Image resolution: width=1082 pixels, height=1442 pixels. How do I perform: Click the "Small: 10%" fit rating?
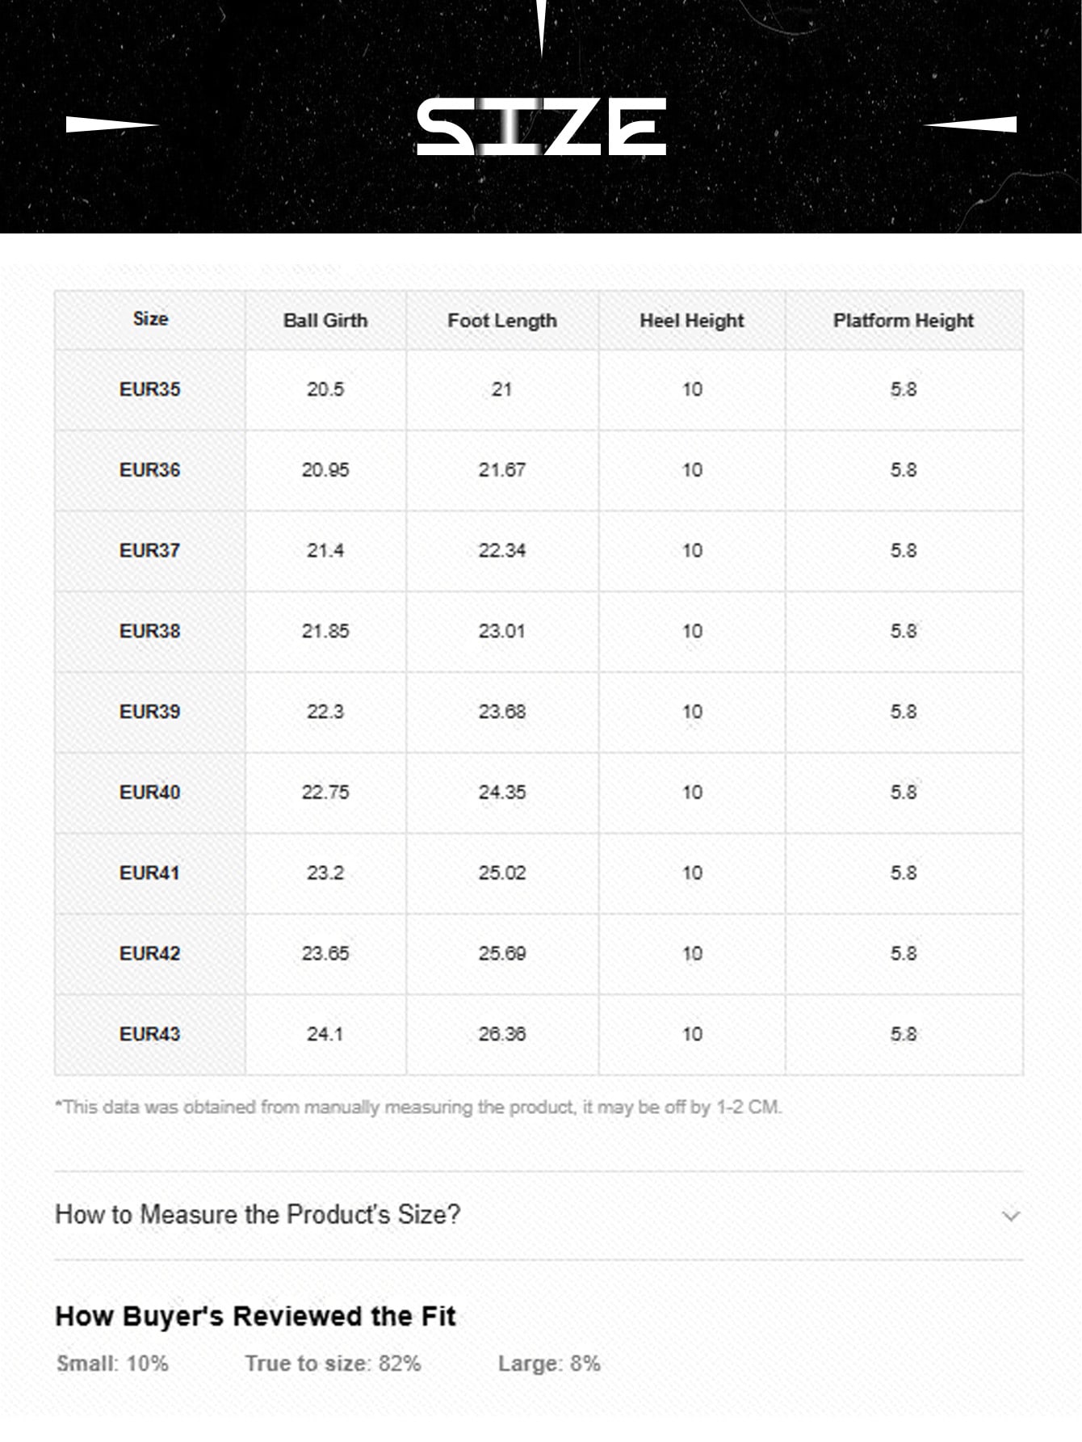click(x=112, y=1364)
